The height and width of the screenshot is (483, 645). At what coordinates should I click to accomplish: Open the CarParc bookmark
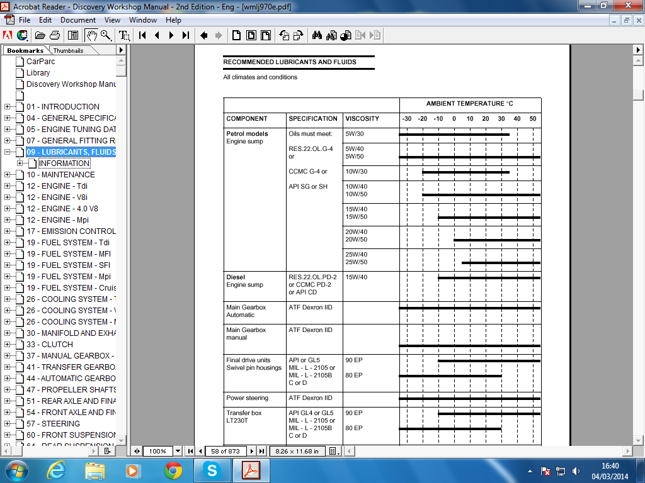click(x=40, y=62)
